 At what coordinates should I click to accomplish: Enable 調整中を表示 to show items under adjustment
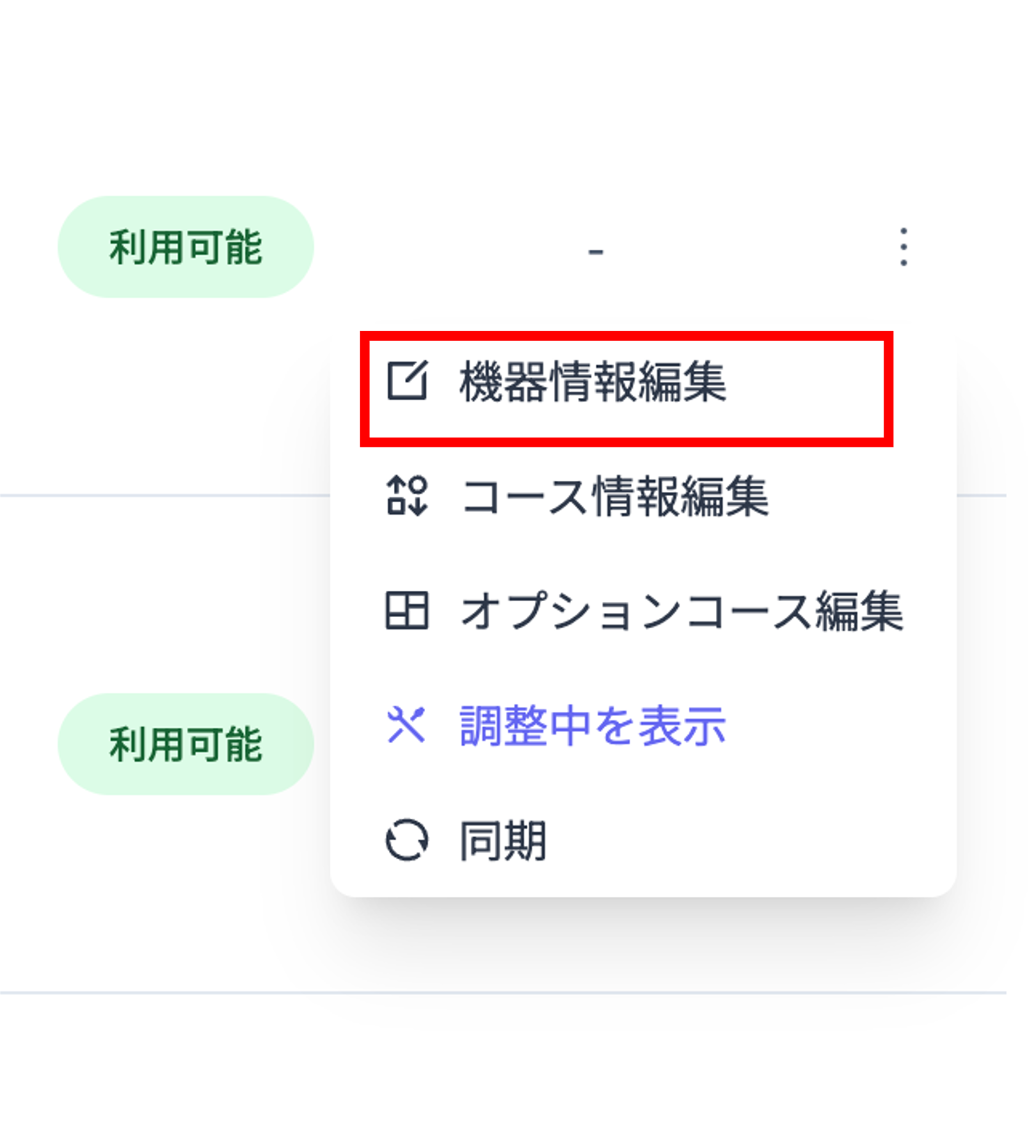pyautogui.click(x=591, y=727)
